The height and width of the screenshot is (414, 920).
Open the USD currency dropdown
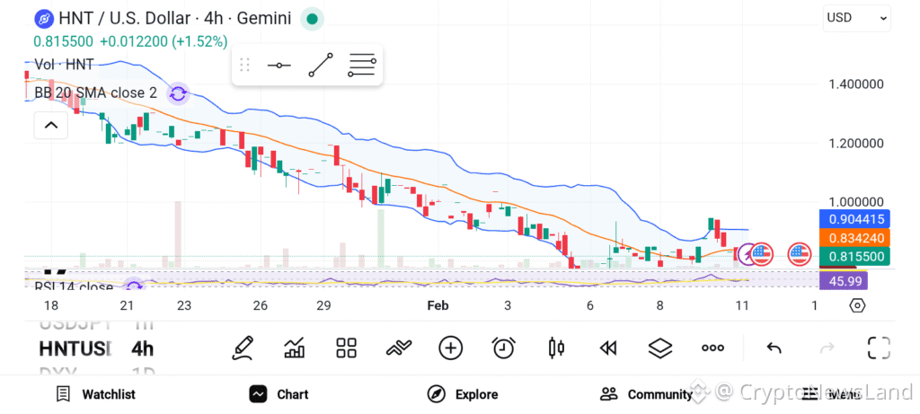pyautogui.click(x=856, y=18)
